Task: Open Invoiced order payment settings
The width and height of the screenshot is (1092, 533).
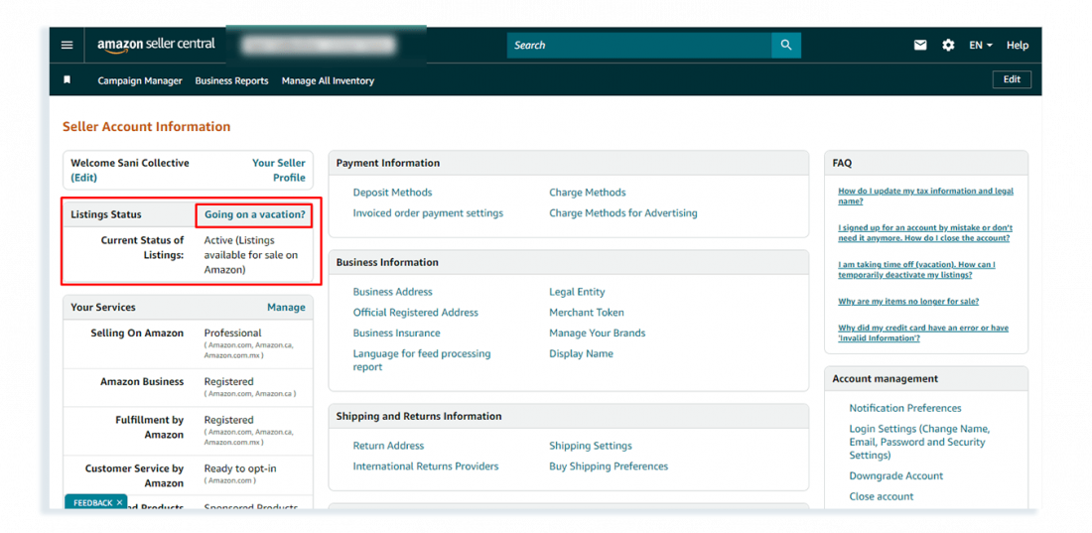Action: click(x=428, y=213)
